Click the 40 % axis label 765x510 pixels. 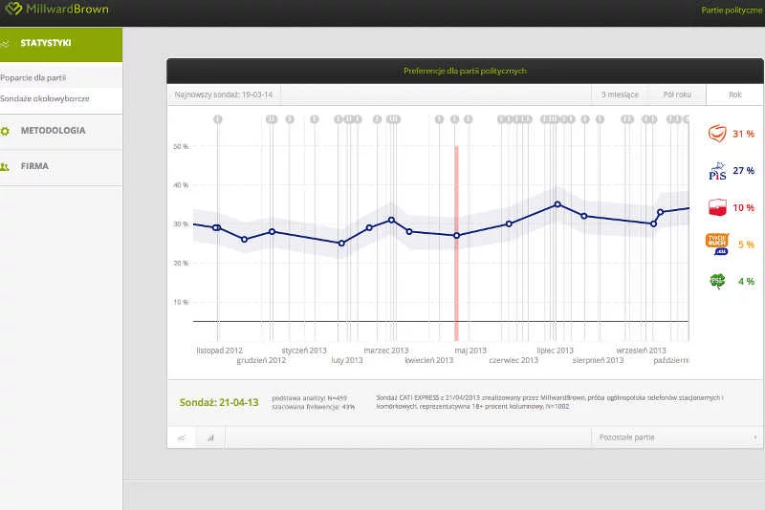181,185
